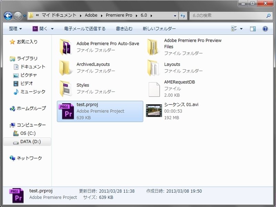
Task: Click the magnifier search icon
Action: tap(269, 16)
